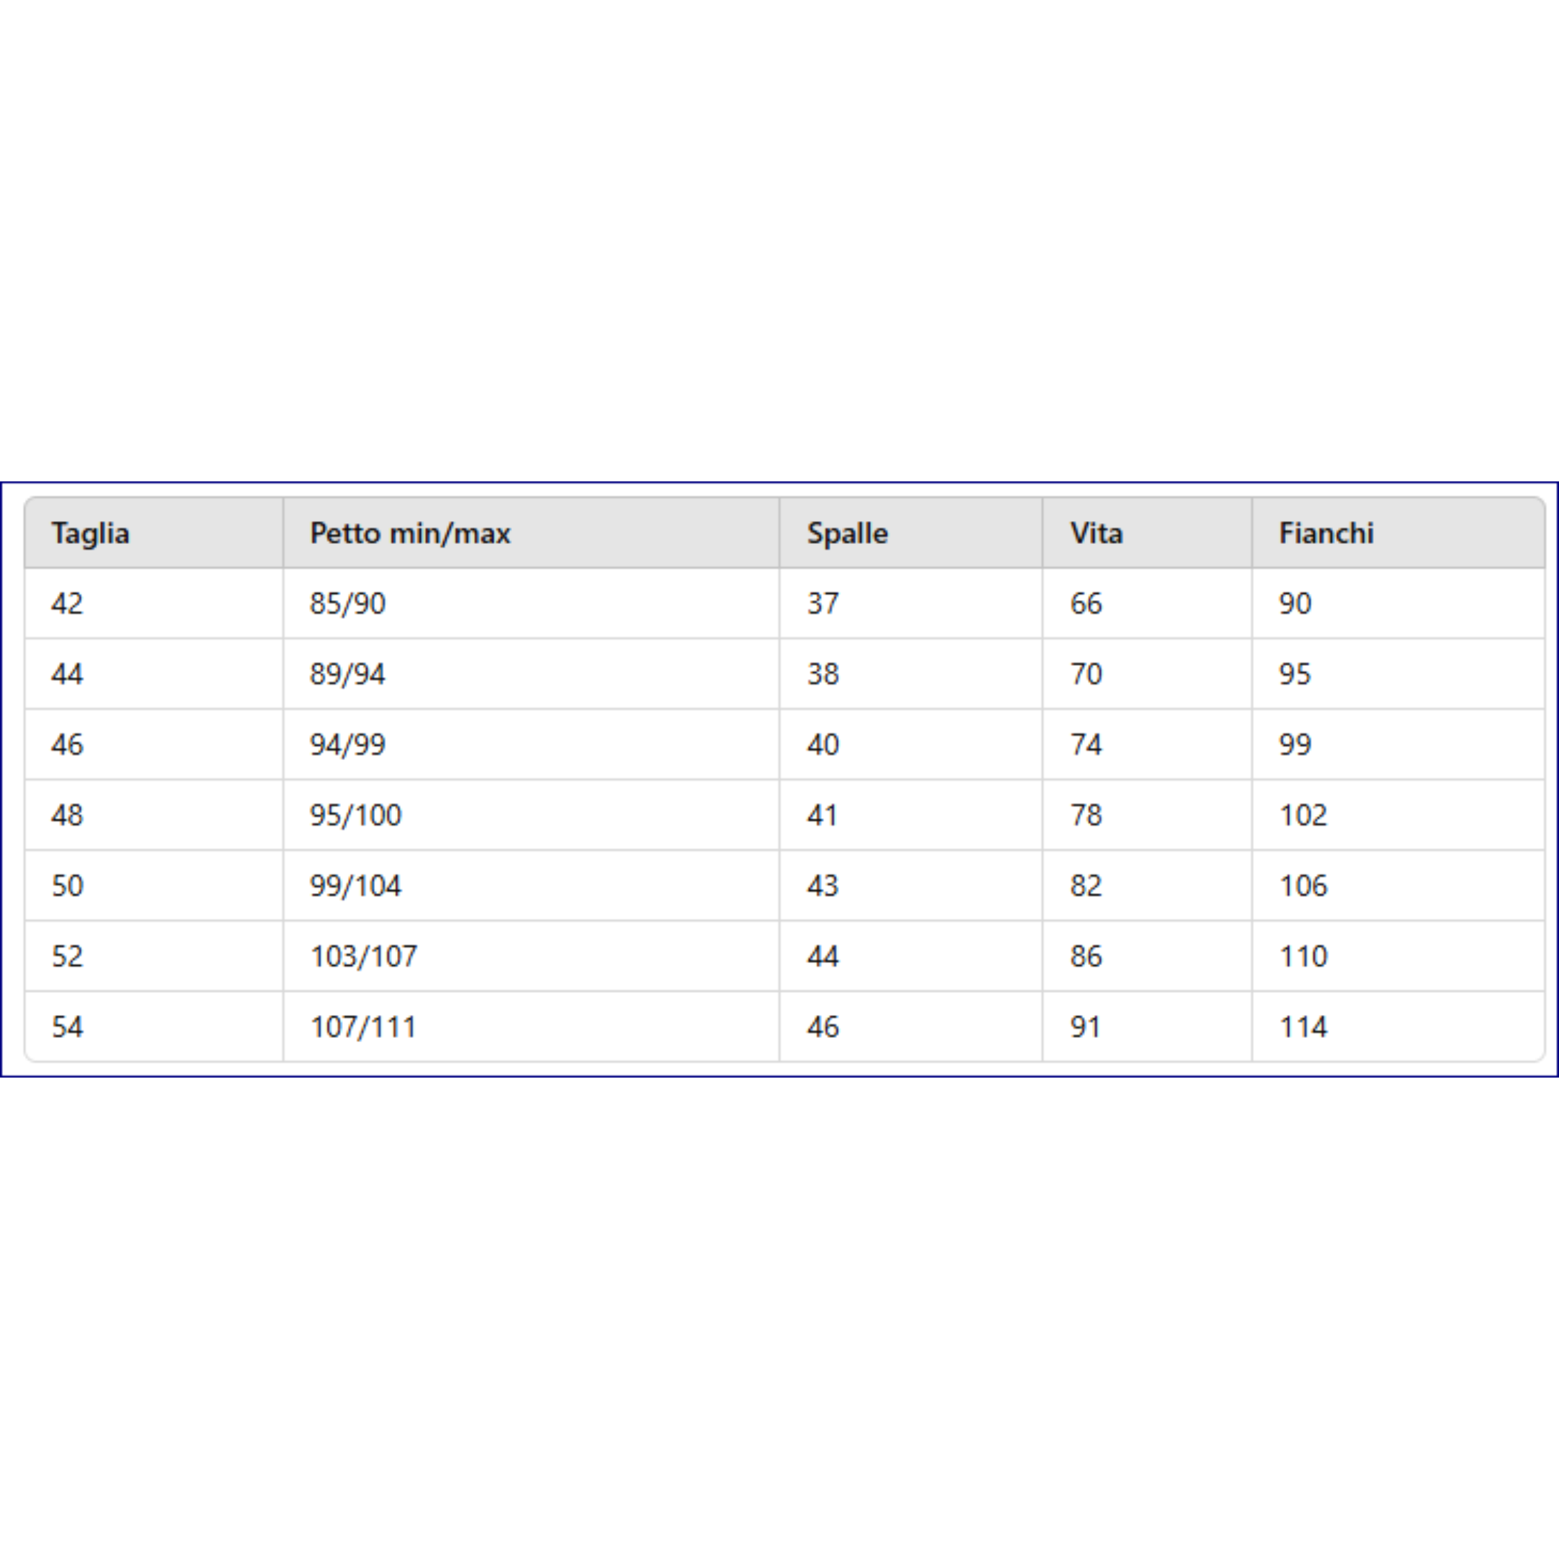Select size 44 row label

click(x=67, y=673)
